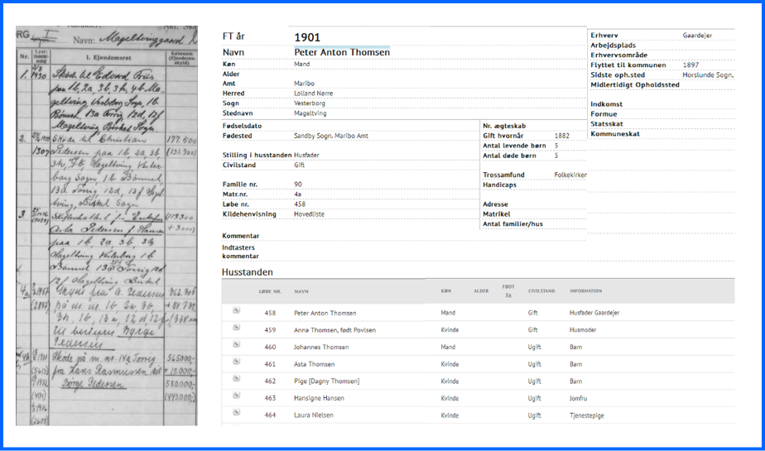View details icon for Asta Thomsen

(x=236, y=362)
